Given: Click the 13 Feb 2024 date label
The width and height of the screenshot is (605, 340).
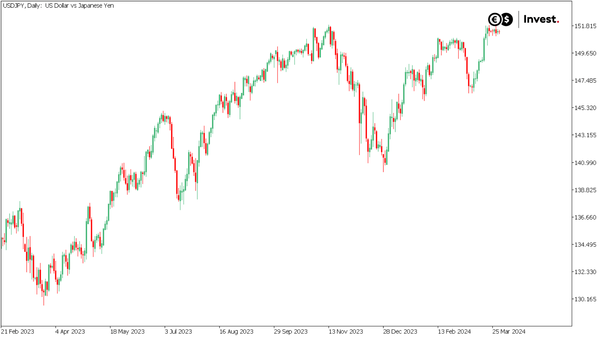Looking at the screenshot, I should (454, 331).
